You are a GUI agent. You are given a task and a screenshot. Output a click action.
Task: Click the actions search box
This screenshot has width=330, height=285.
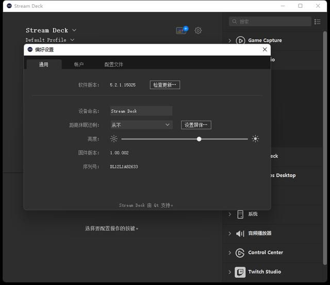[270, 22]
